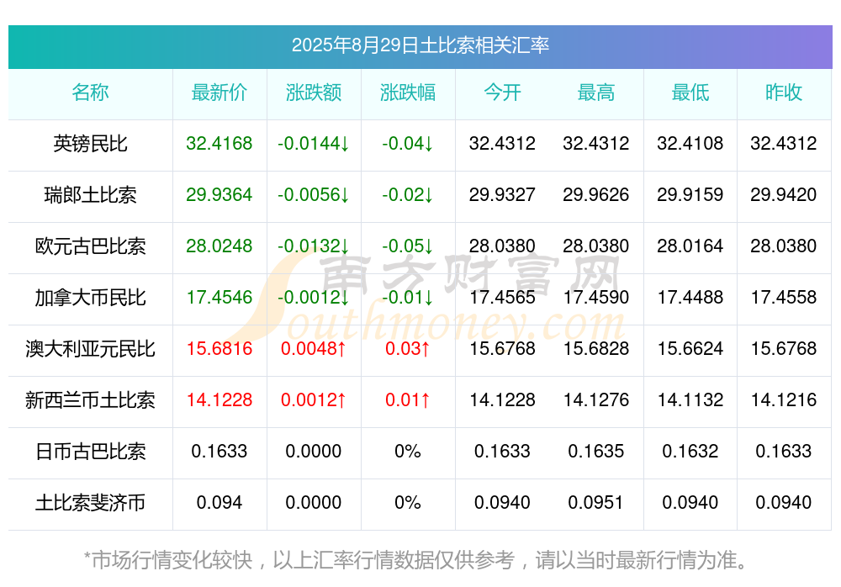The width and height of the screenshot is (841, 587).
Task: Select the 瑞郎土比索 row name
Action: click(x=90, y=195)
